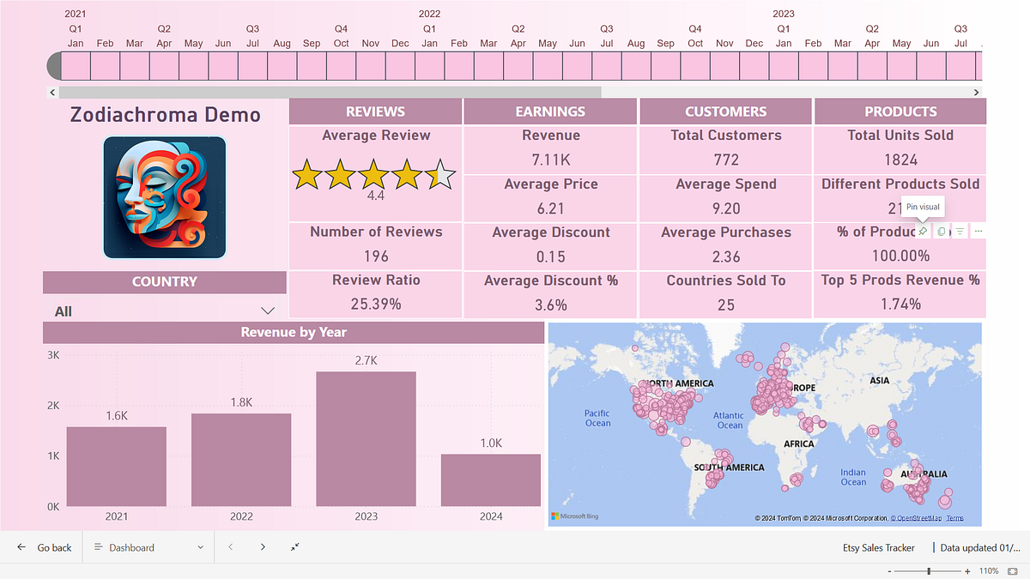Click the next page chevron in bottom bar
This screenshot has height=579, width=1030.
point(263,546)
